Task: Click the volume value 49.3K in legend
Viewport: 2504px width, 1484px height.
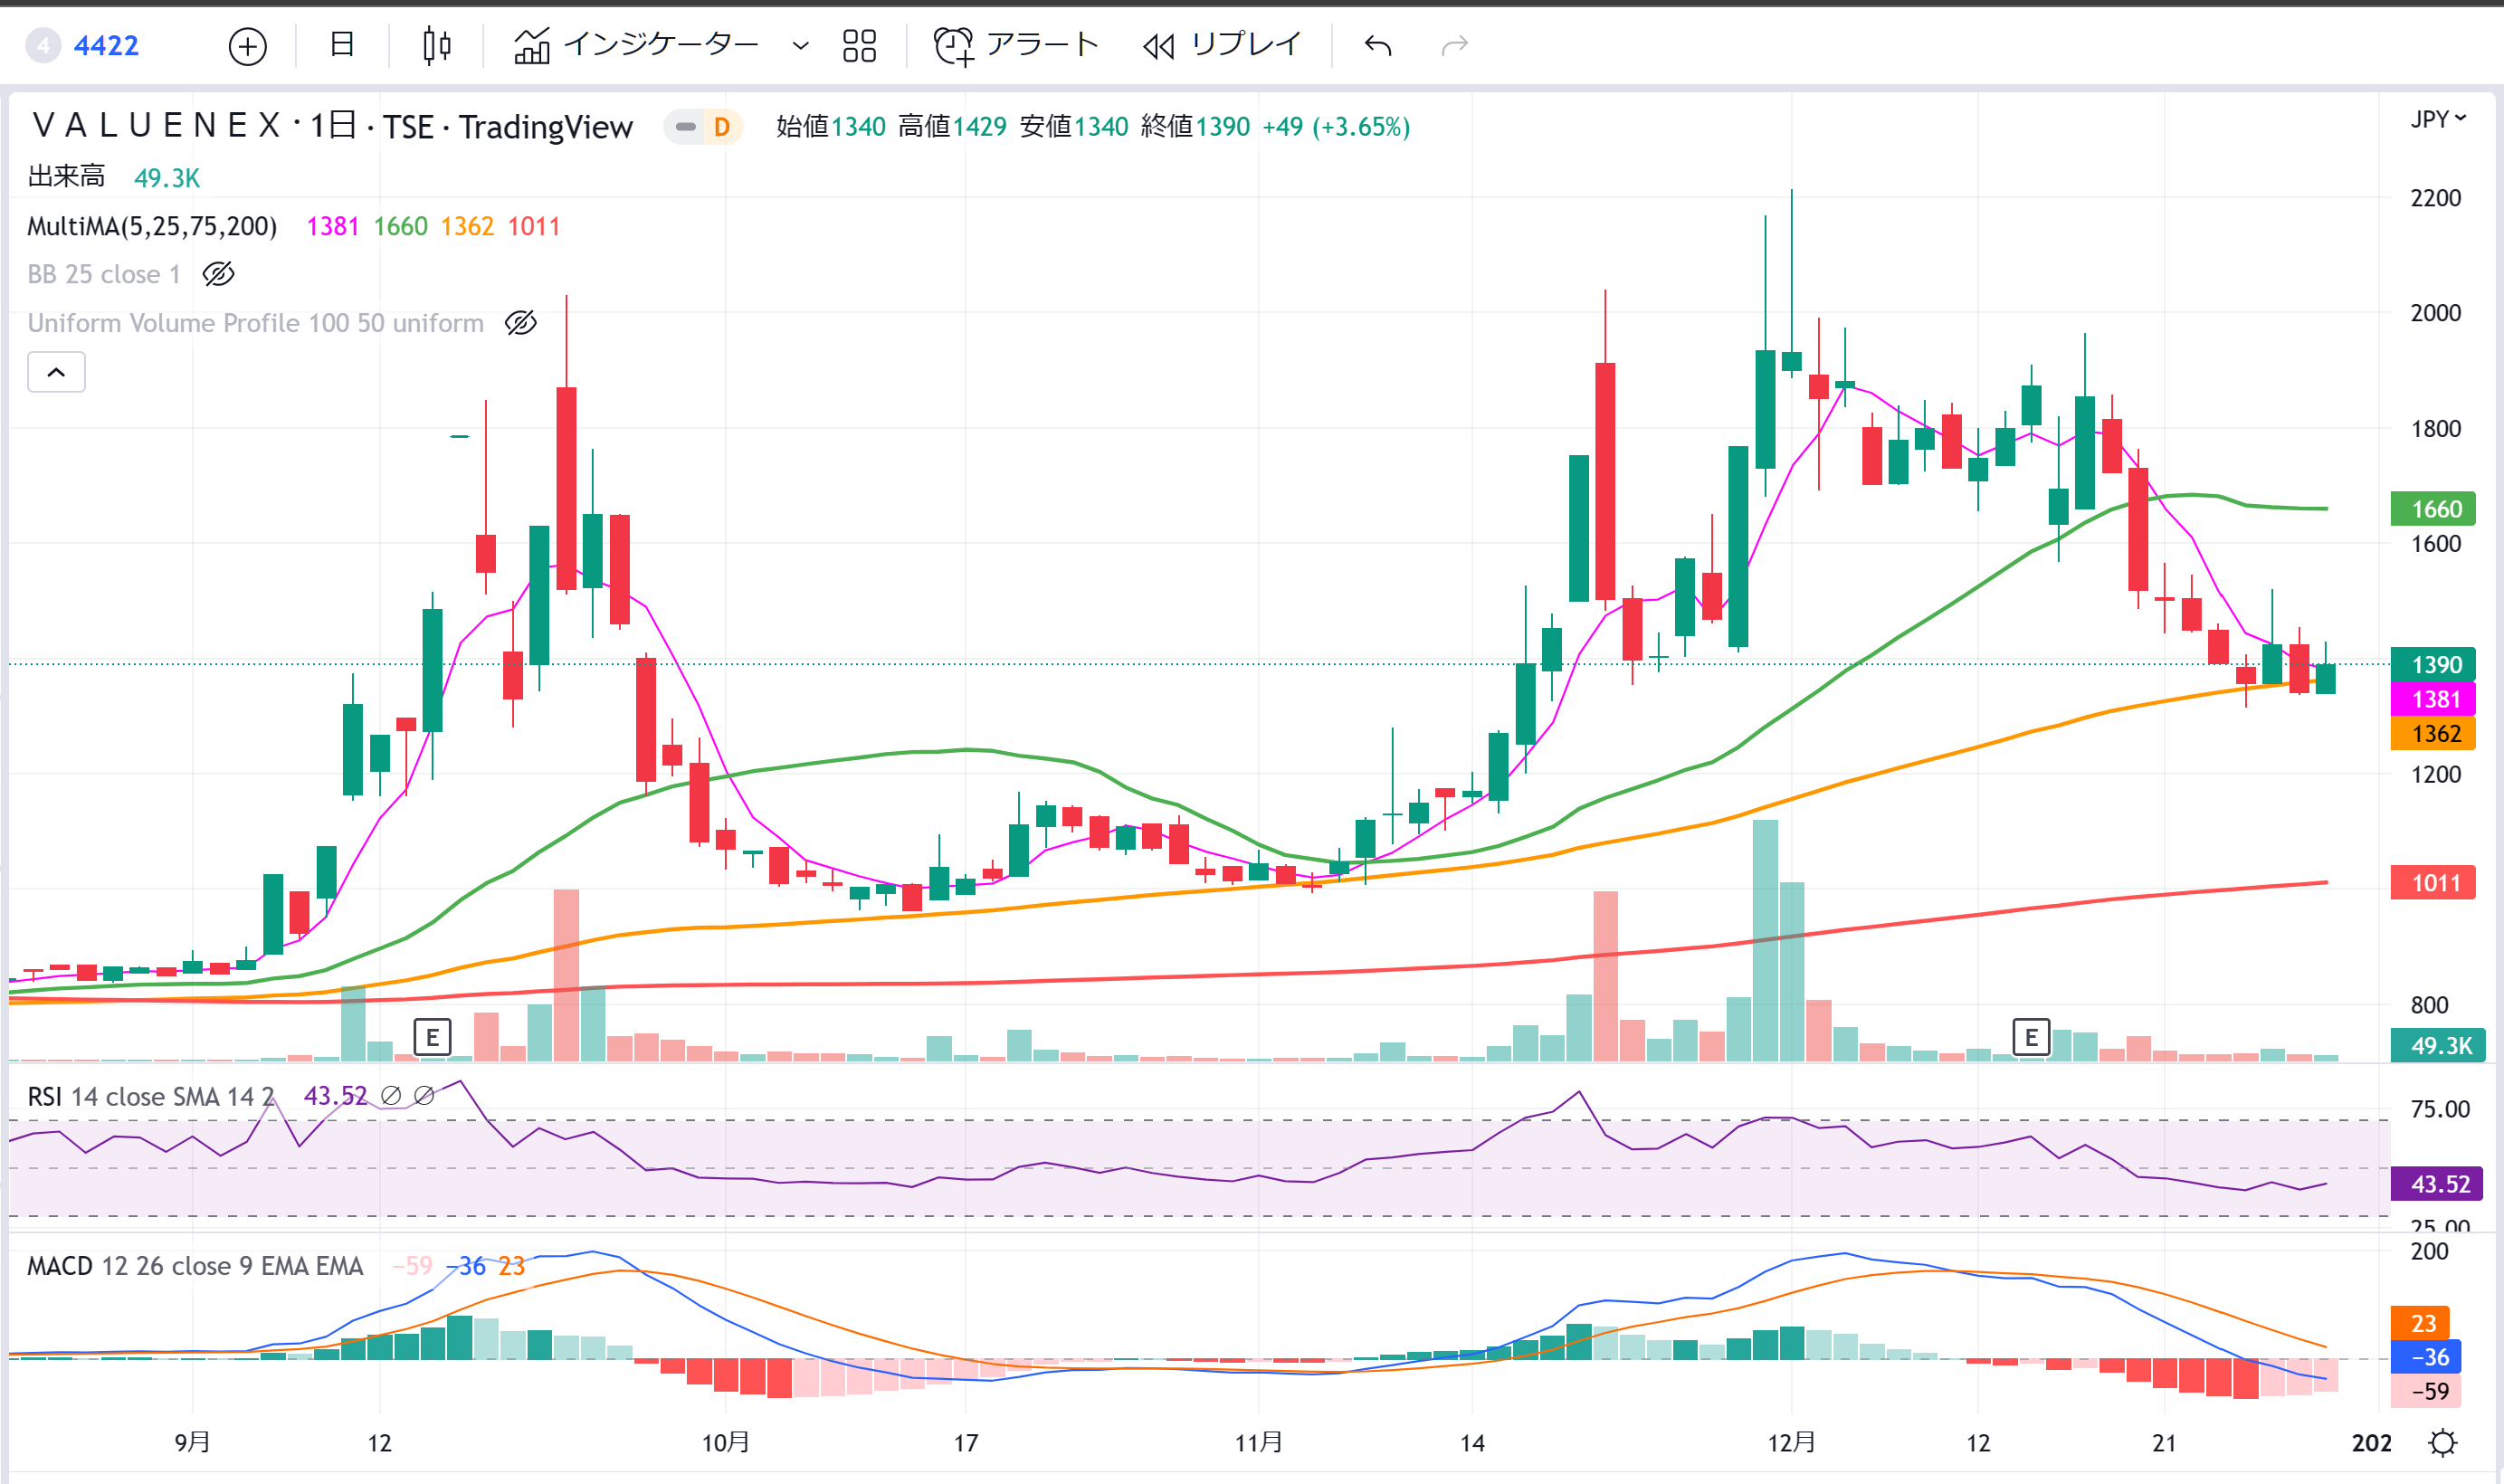Action: 167,178
